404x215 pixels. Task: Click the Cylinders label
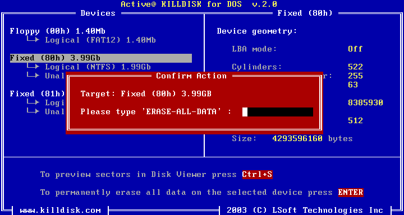257,67
